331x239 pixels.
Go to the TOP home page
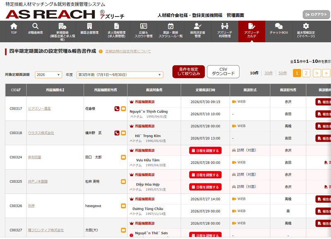click(14, 31)
